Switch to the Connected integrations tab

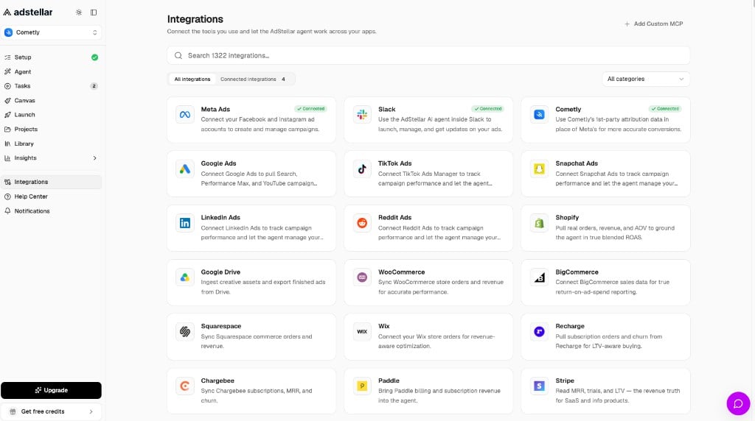click(x=253, y=79)
